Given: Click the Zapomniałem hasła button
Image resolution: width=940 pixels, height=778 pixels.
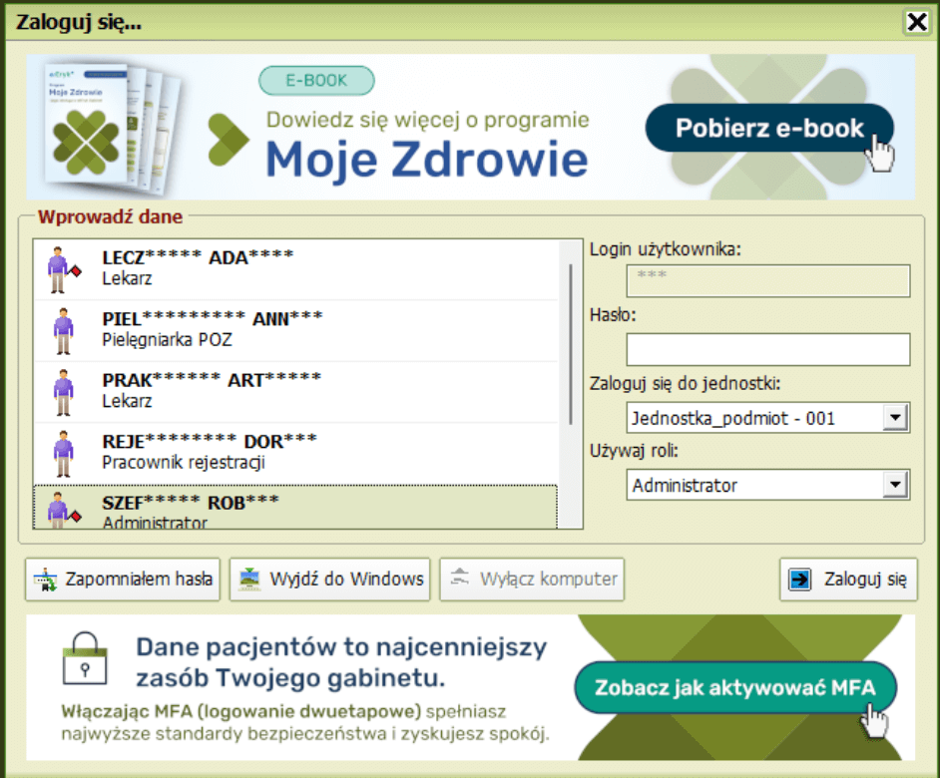Looking at the screenshot, I should click(x=123, y=580).
